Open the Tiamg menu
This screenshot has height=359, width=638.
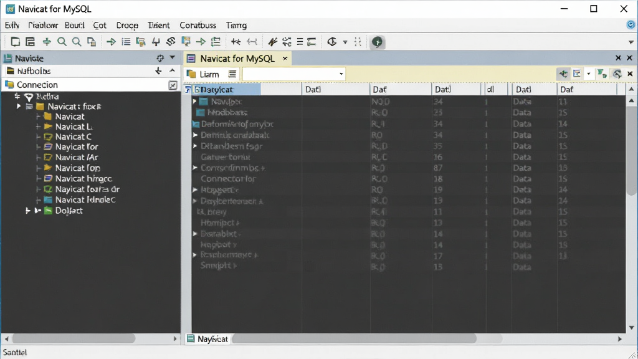point(236,25)
